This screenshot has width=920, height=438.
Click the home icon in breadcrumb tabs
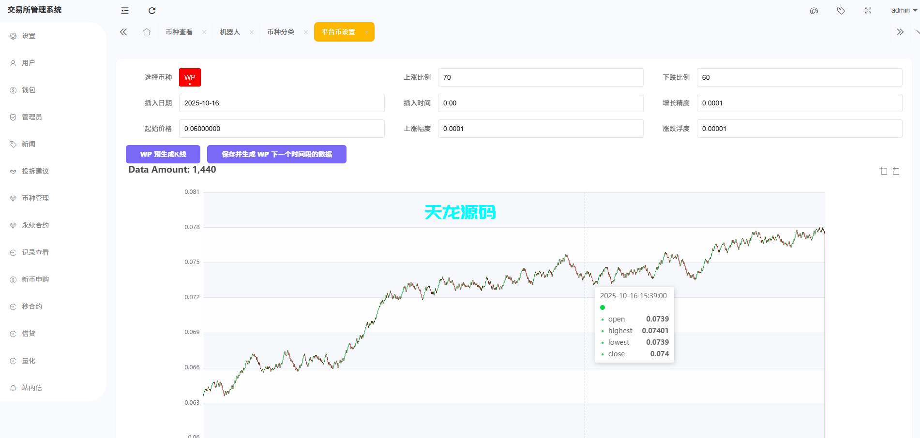(x=147, y=31)
